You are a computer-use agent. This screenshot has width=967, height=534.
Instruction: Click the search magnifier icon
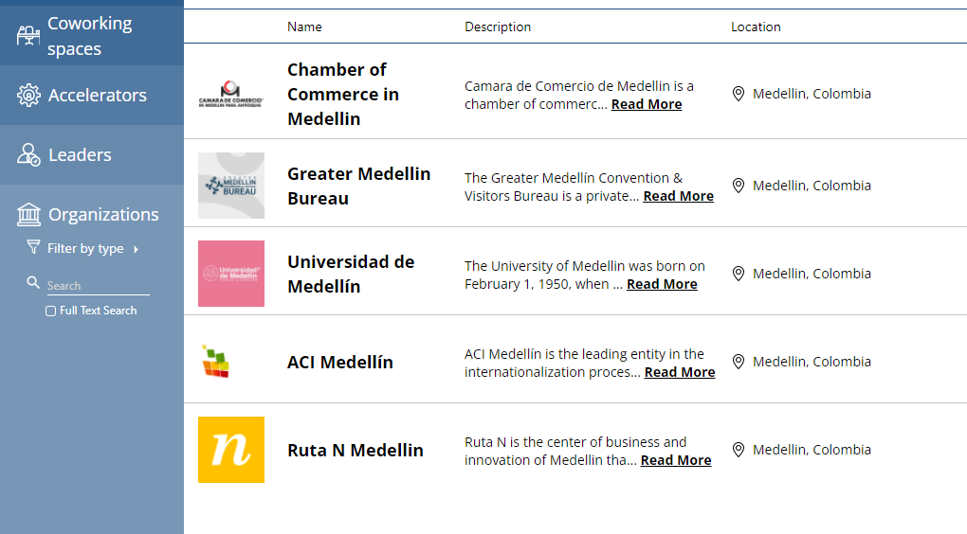pos(33,283)
